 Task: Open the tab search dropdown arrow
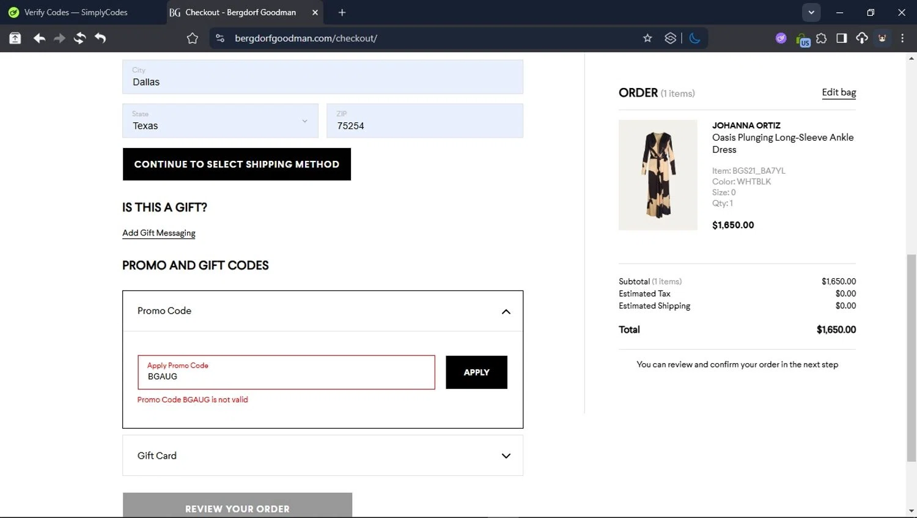tap(811, 12)
